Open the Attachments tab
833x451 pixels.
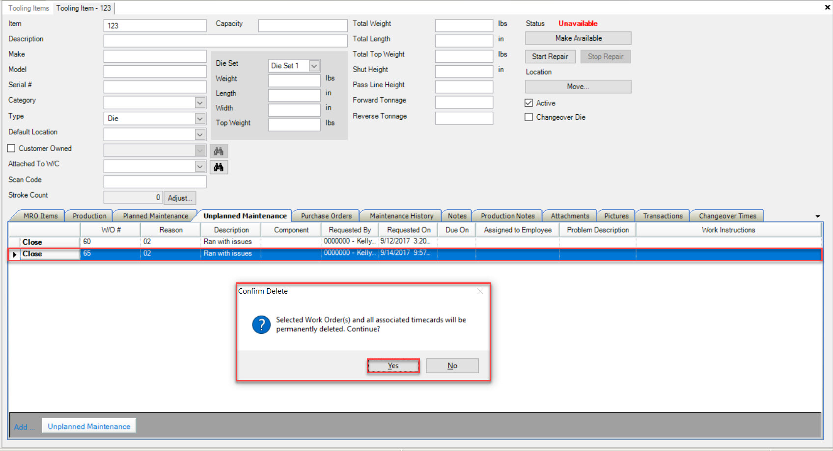pyautogui.click(x=570, y=216)
